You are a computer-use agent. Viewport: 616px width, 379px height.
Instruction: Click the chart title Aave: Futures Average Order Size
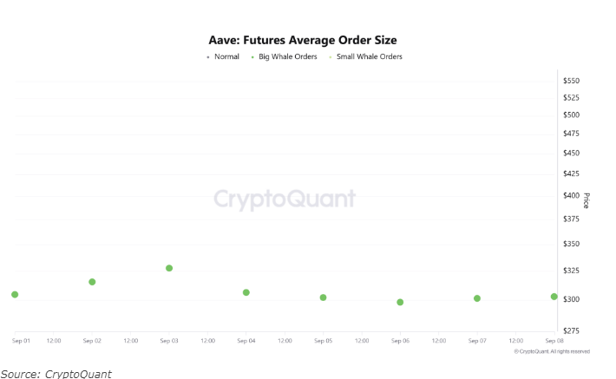click(303, 41)
